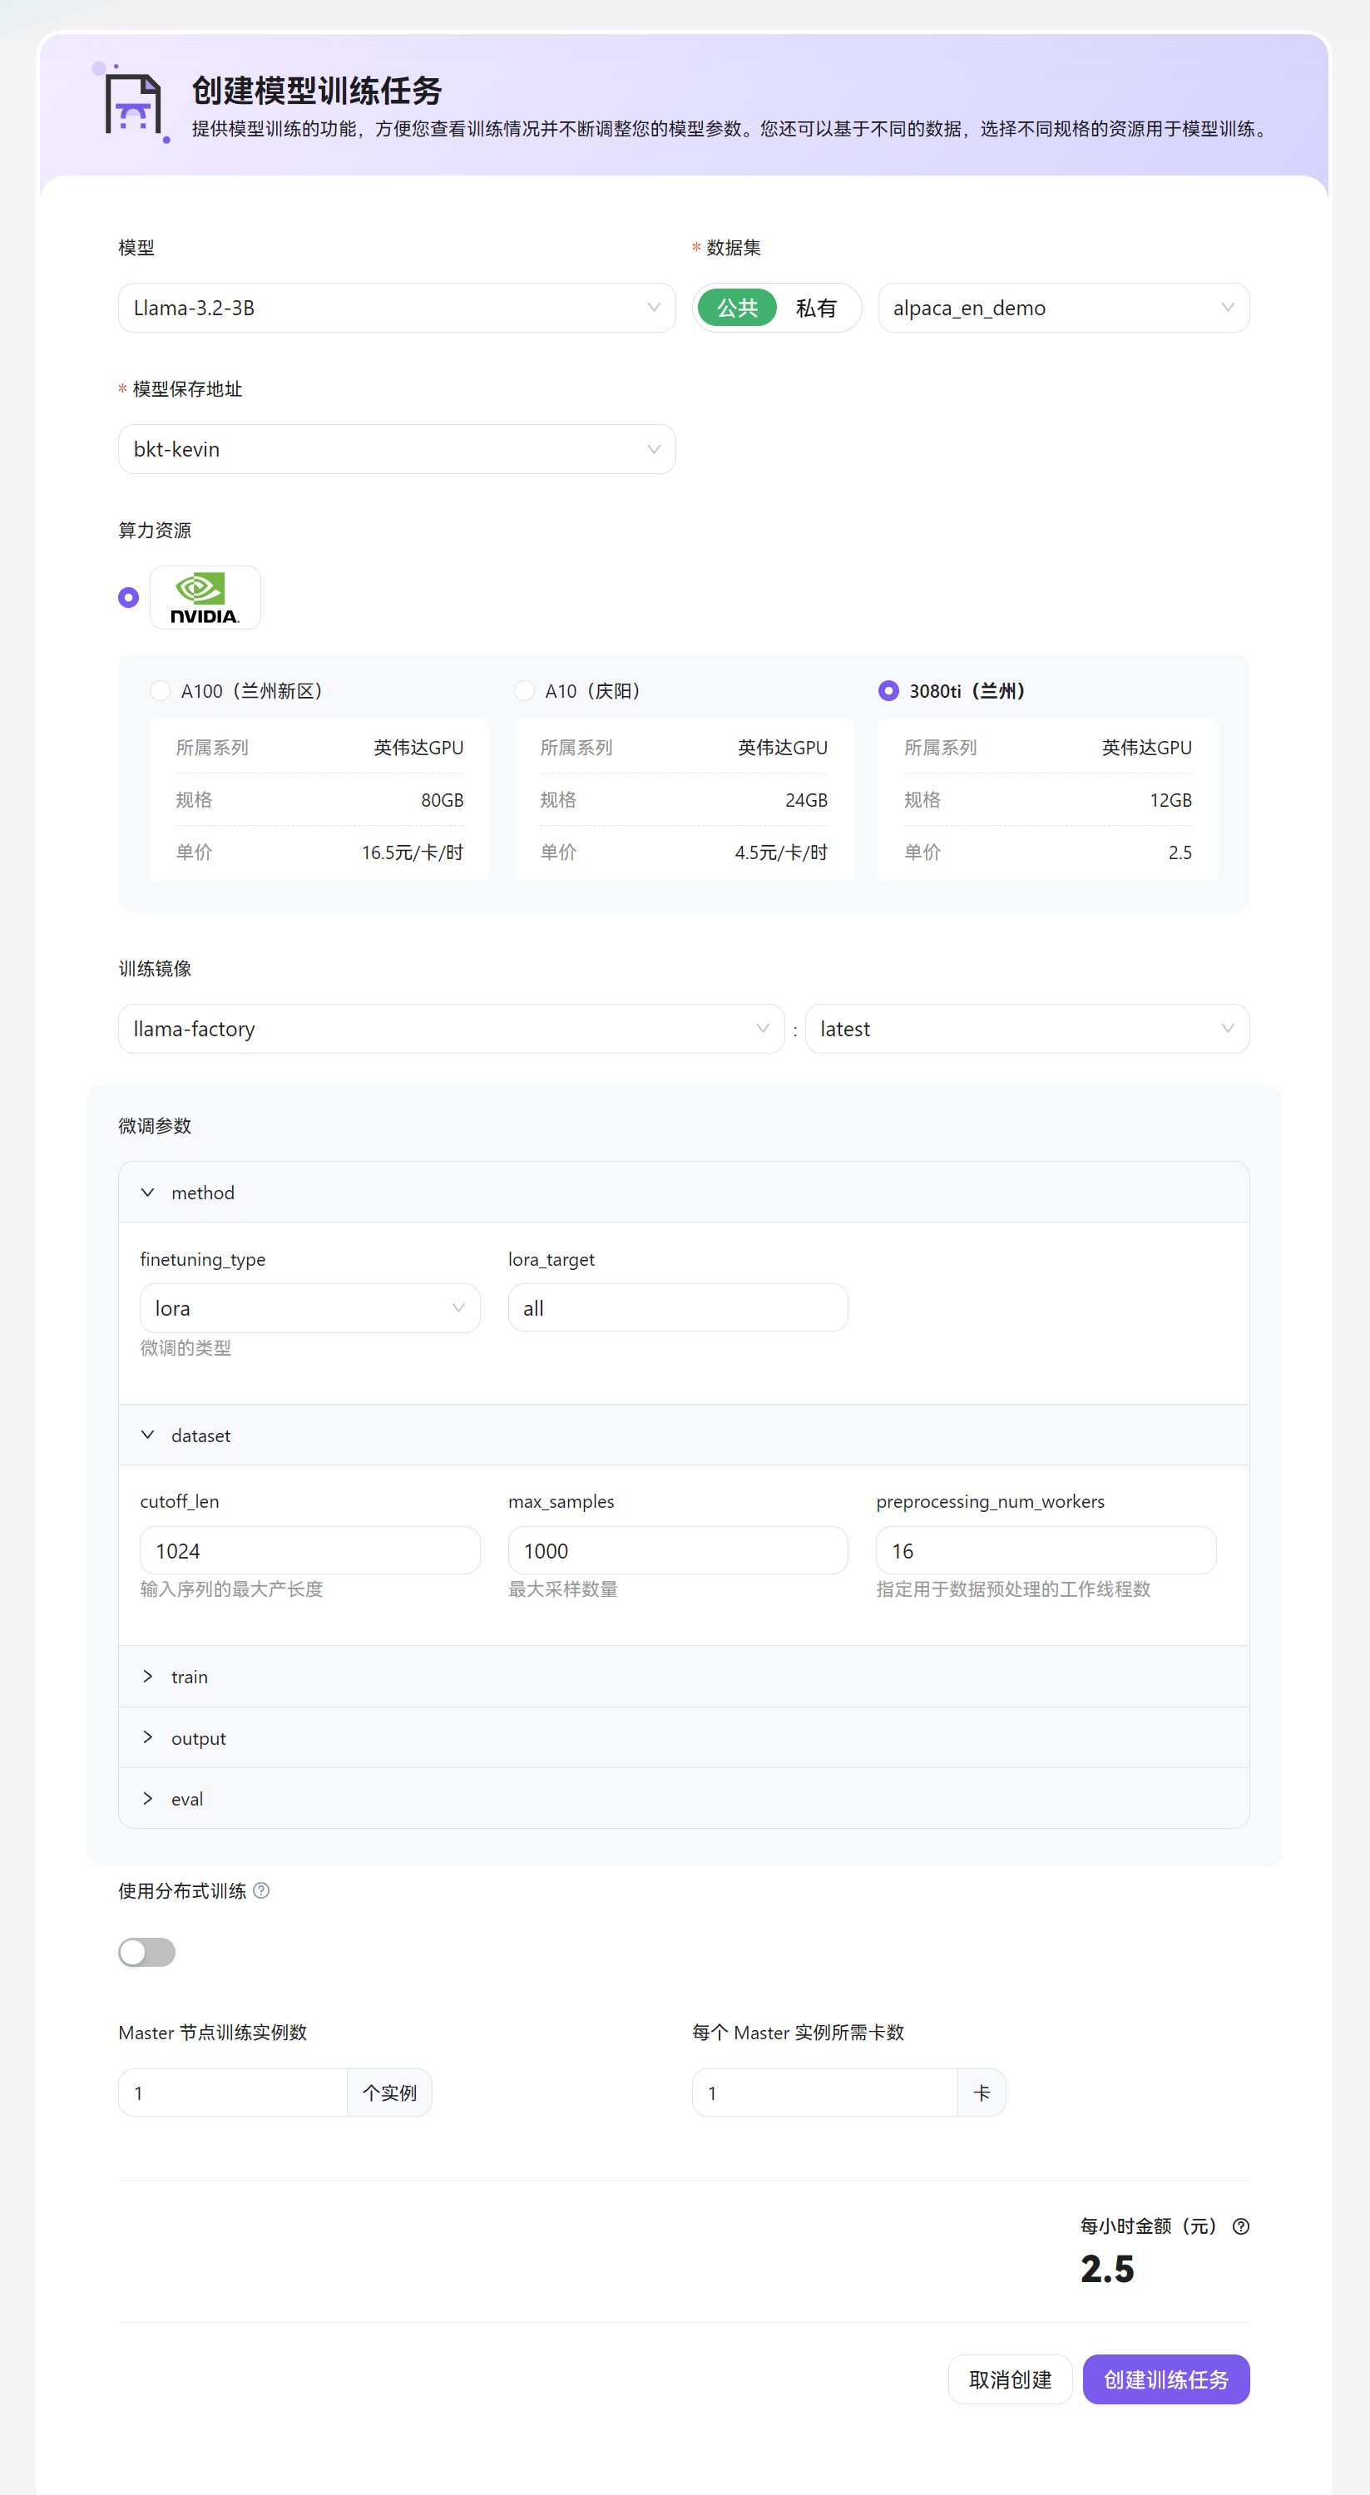Enable the distributed training switch
This screenshot has width=1370, height=2495.
(x=147, y=1952)
